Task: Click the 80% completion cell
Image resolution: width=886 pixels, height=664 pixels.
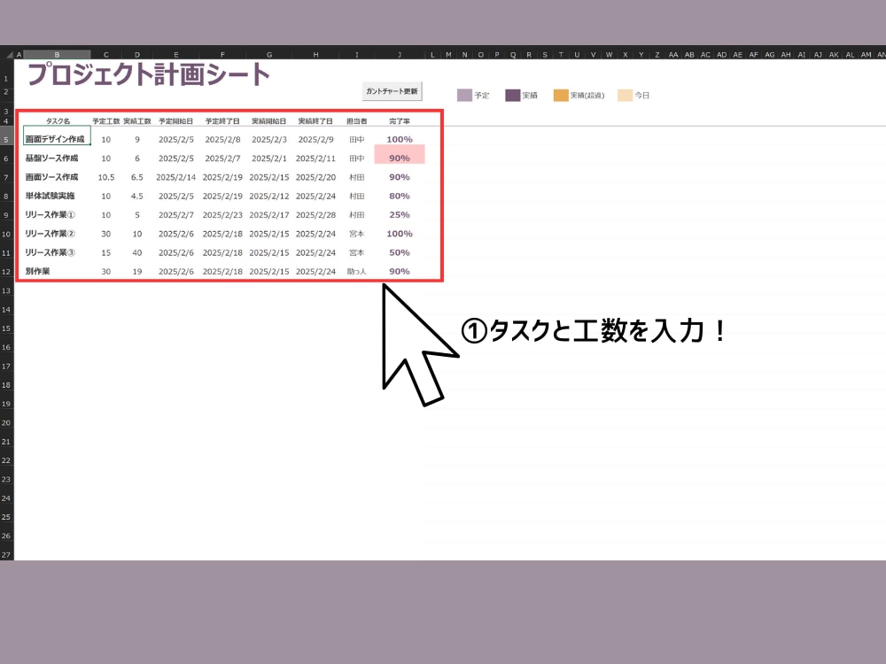Action: (400, 196)
